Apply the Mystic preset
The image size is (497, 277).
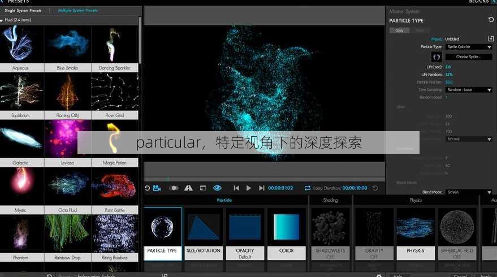21,191
